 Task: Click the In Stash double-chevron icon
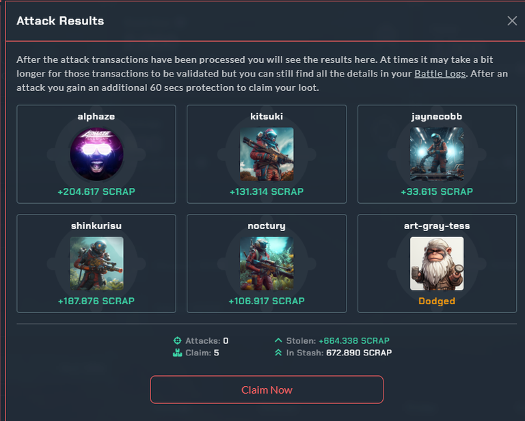pyautogui.click(x=278, y=353)
